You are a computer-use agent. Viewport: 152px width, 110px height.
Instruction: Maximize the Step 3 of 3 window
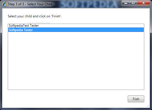point(133,3)
